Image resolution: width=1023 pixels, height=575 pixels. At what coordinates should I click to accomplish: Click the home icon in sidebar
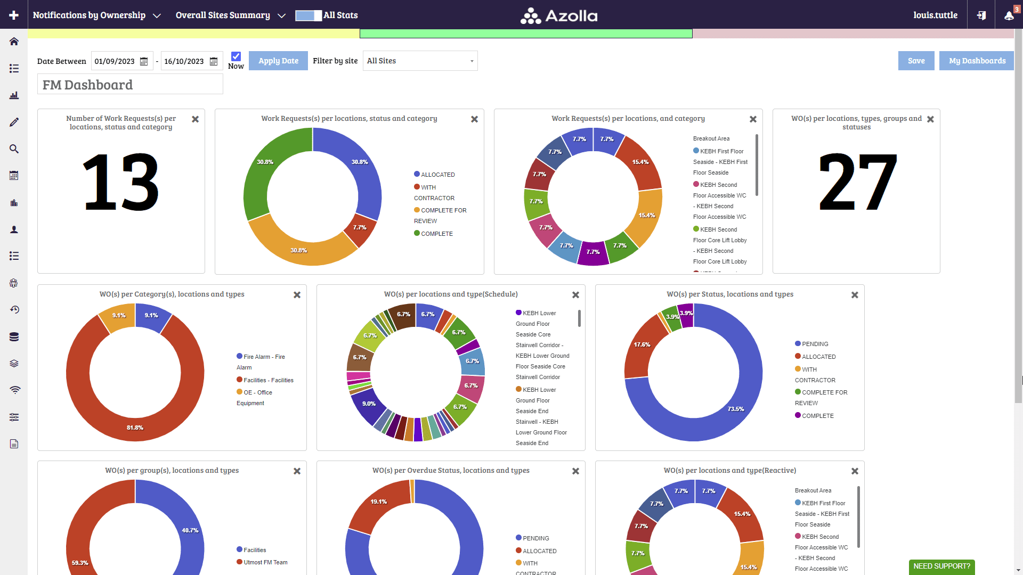[x=14, y=42]
